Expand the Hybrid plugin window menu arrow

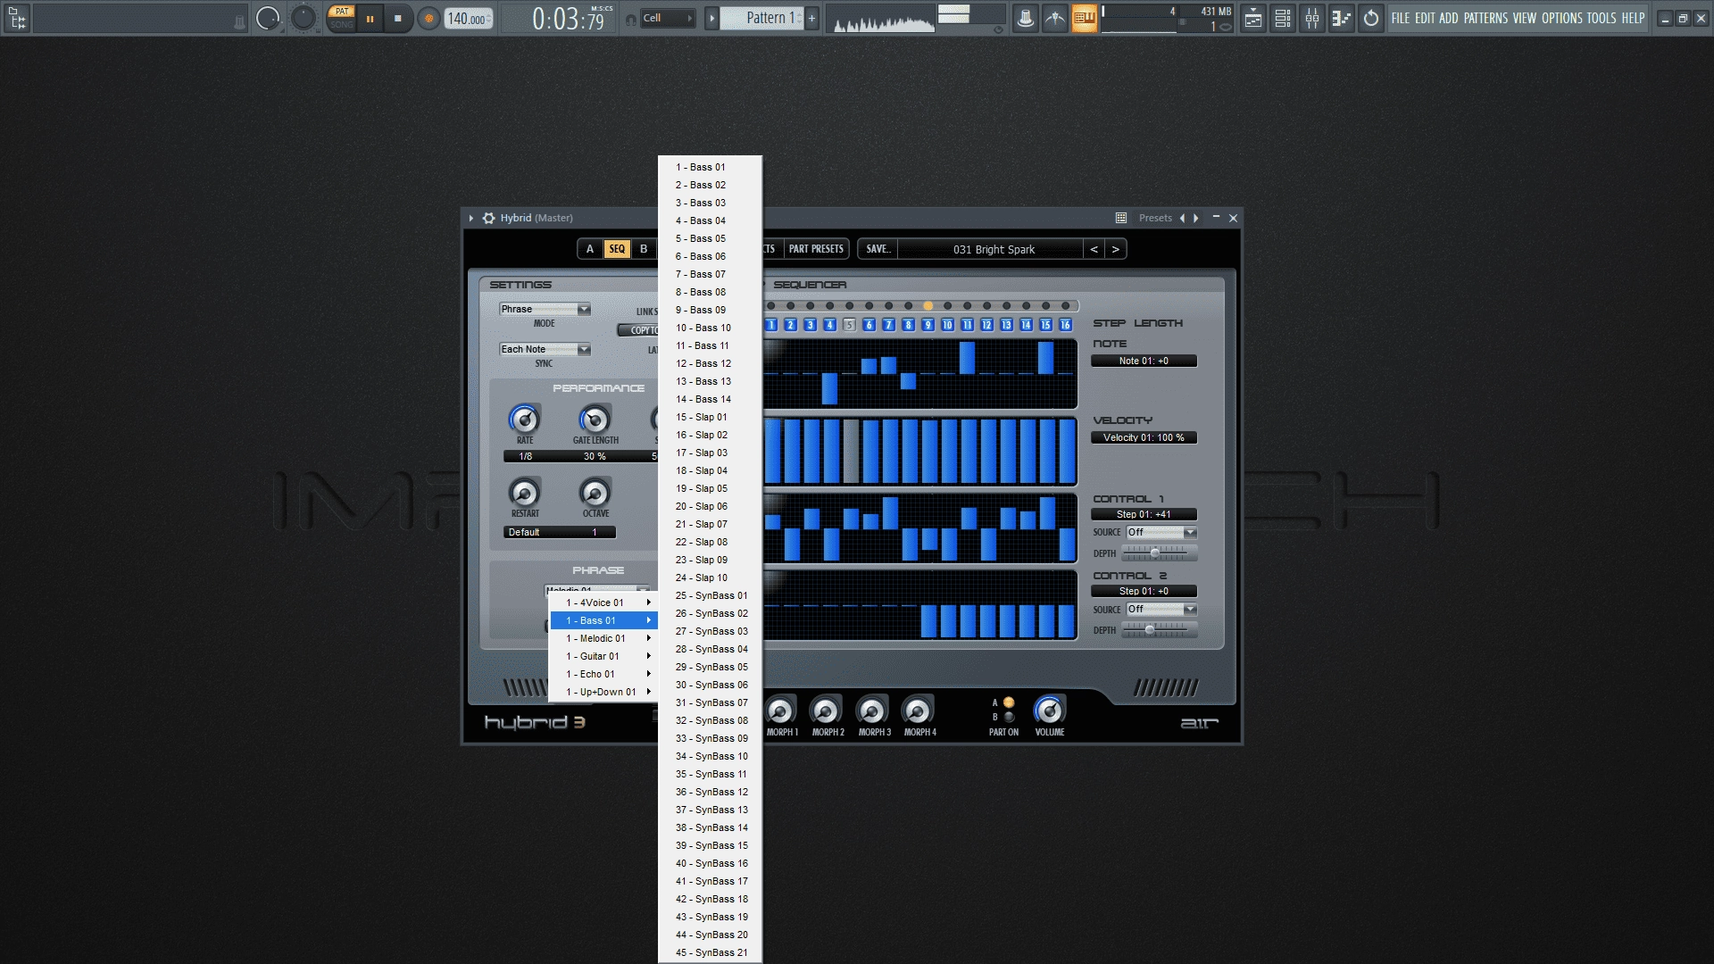coord(471,218)
